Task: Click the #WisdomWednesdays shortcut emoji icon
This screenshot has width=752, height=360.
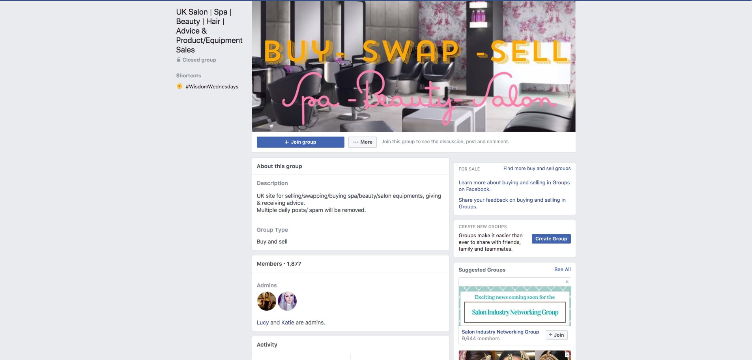Action: [x=179, y=86]
